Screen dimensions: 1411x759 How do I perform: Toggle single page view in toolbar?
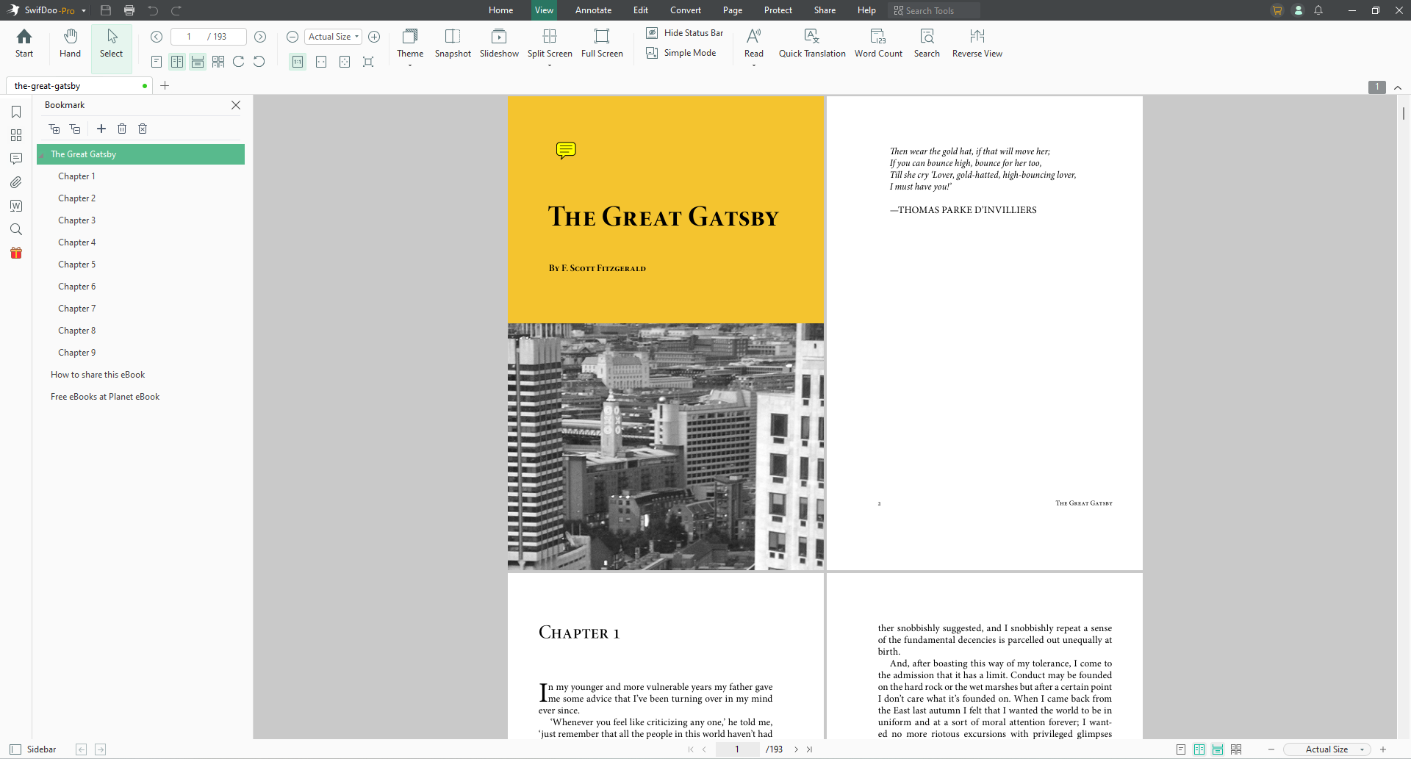pos(157,62)
